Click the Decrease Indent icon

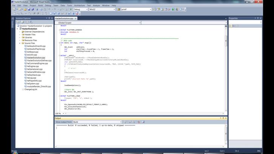(x=34, y=14)
